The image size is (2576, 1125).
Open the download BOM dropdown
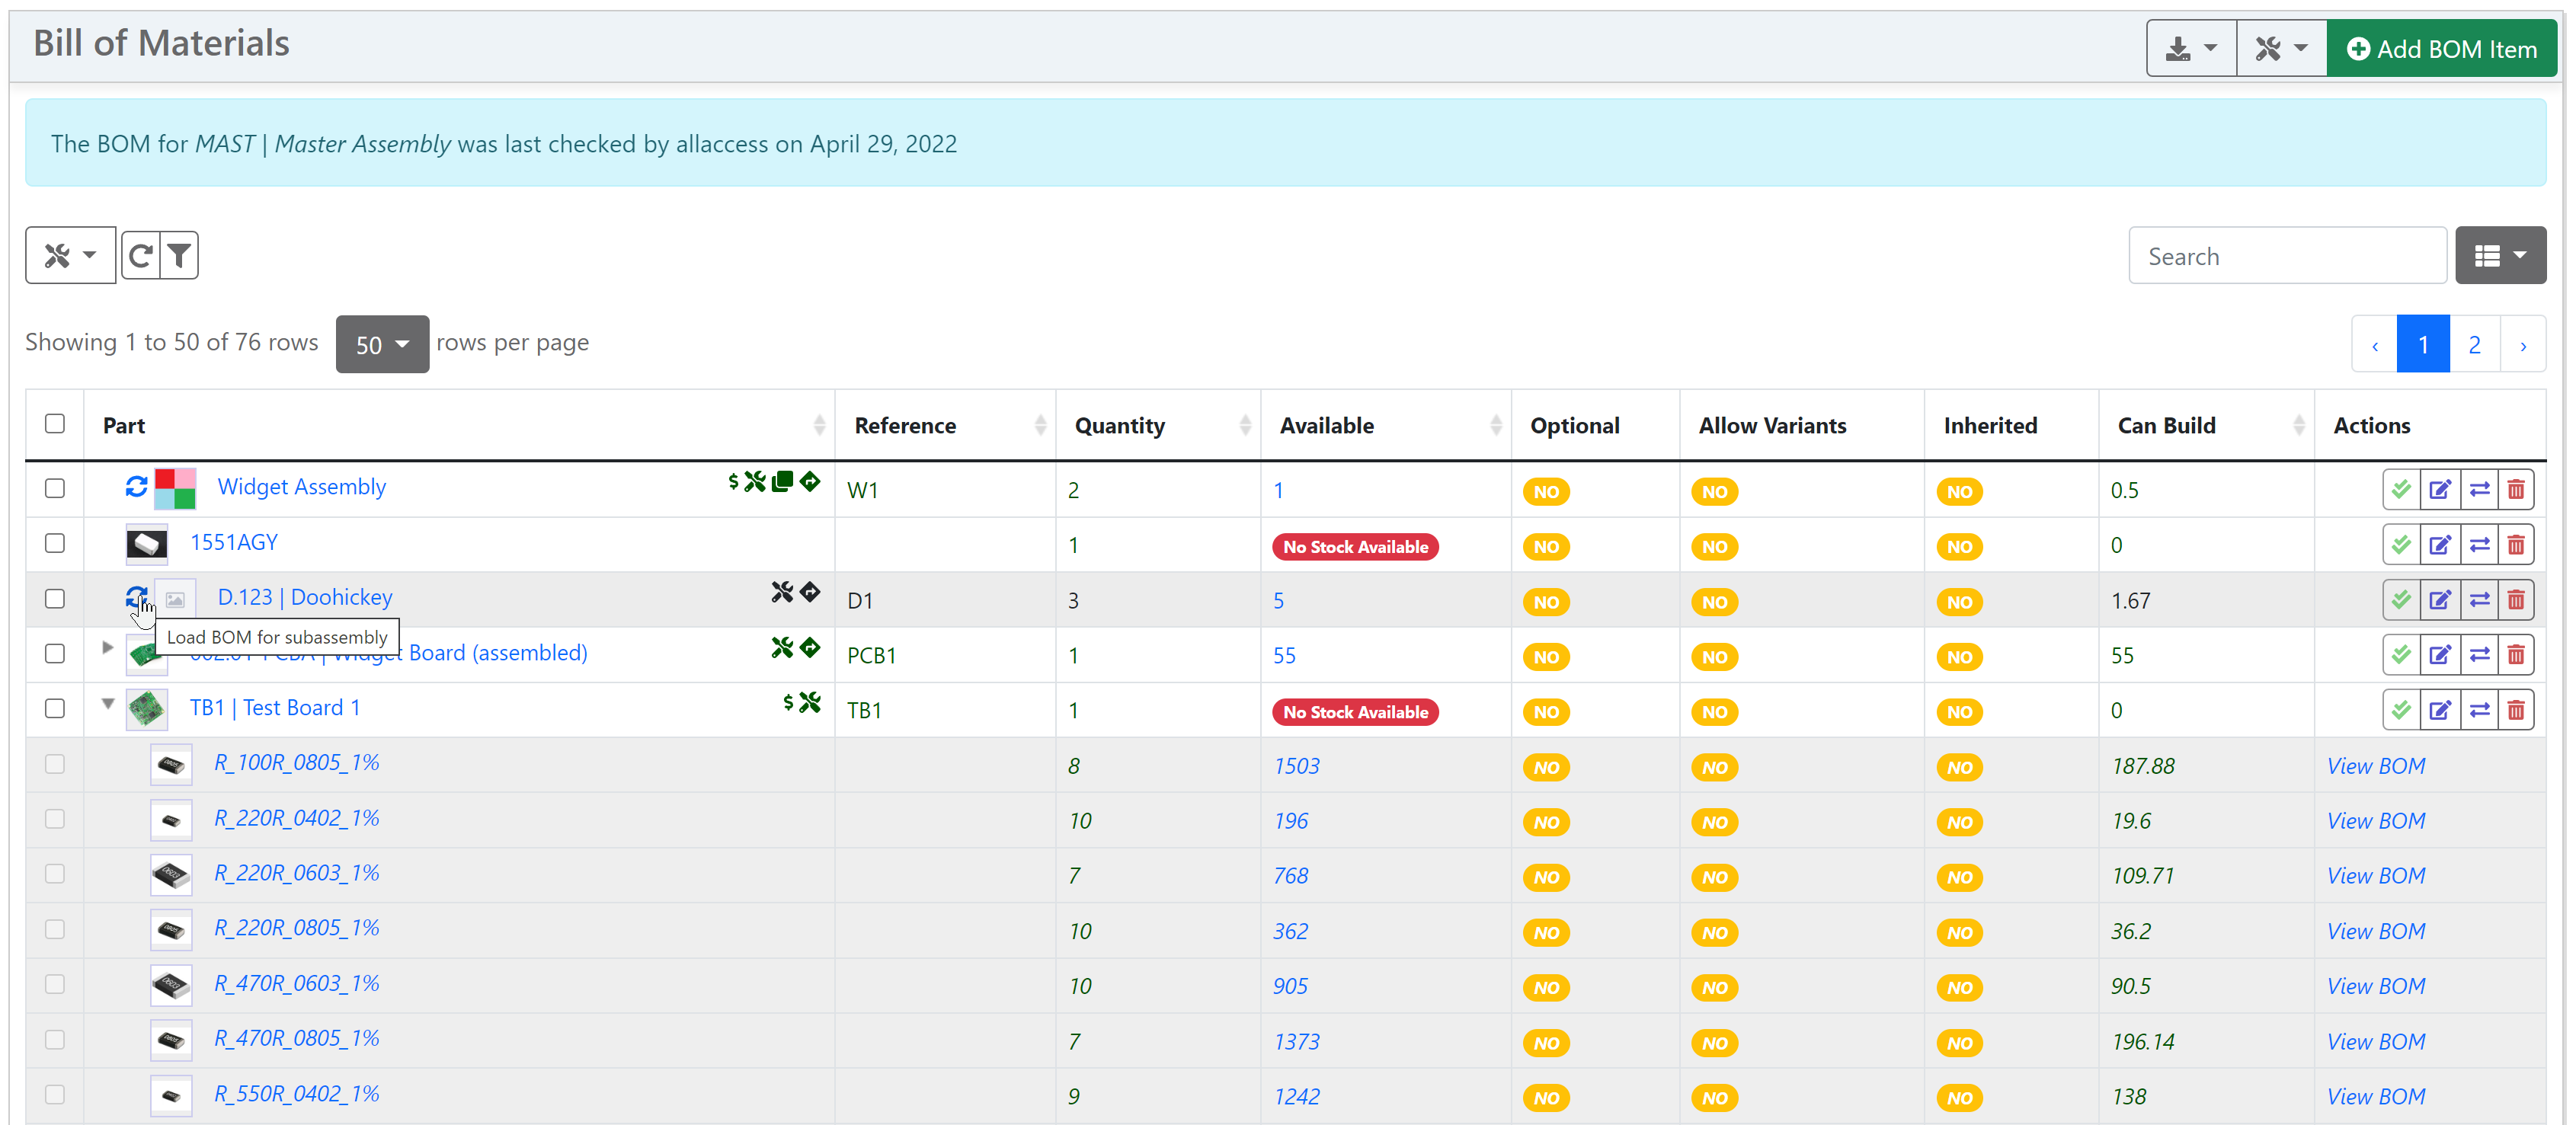point(2190,48)
